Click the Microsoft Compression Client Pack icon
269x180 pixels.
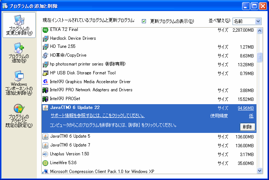(45, 171)
